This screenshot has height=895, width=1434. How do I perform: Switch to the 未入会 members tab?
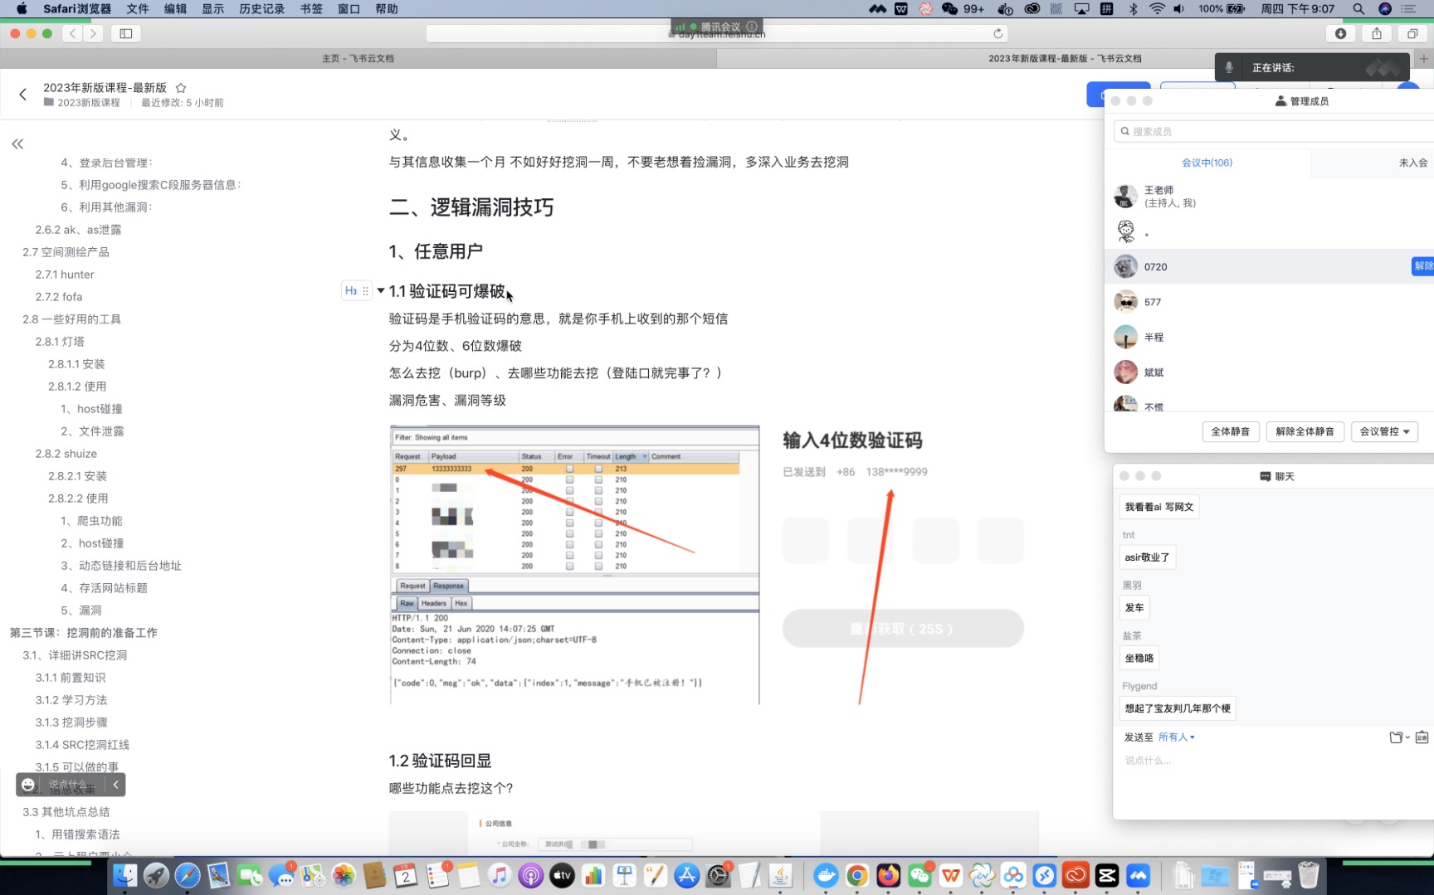1412,163
